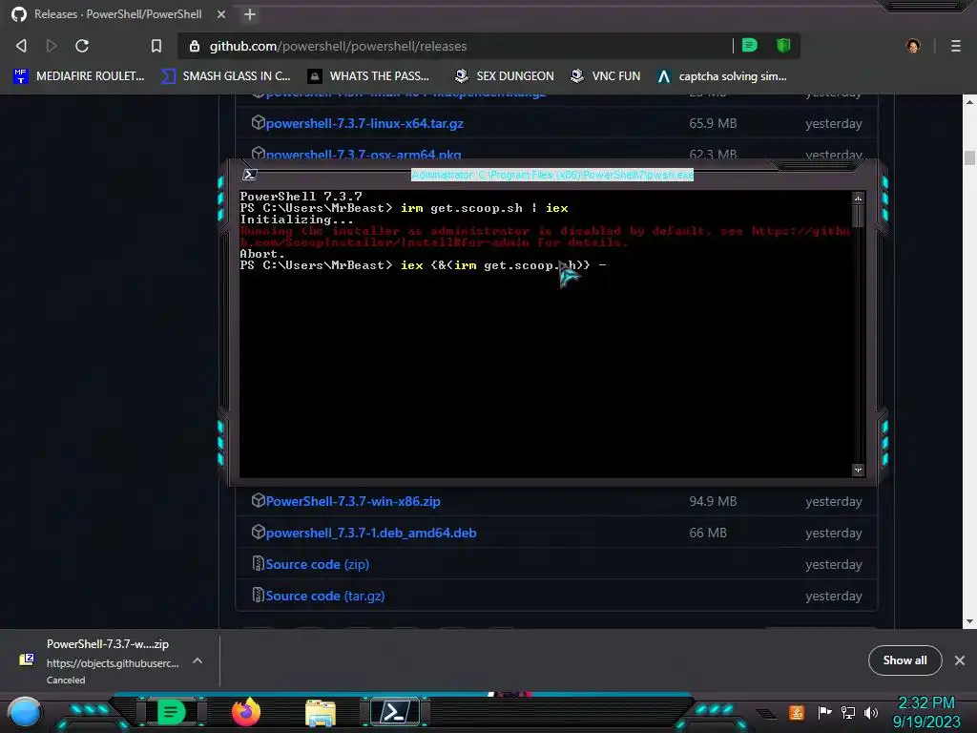The height and width of the screenshot is (733, 977).
Task: Open the browser hamburger menu
Action: click(x=955, y=46)
